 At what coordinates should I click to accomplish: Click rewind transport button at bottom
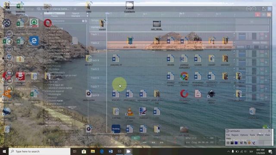click(154, 143)
